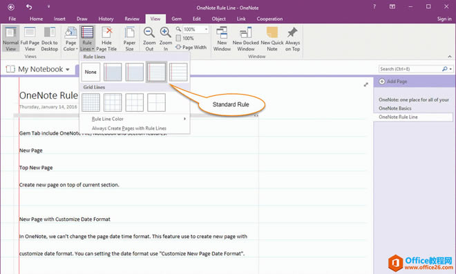Open the File tab

12,19
